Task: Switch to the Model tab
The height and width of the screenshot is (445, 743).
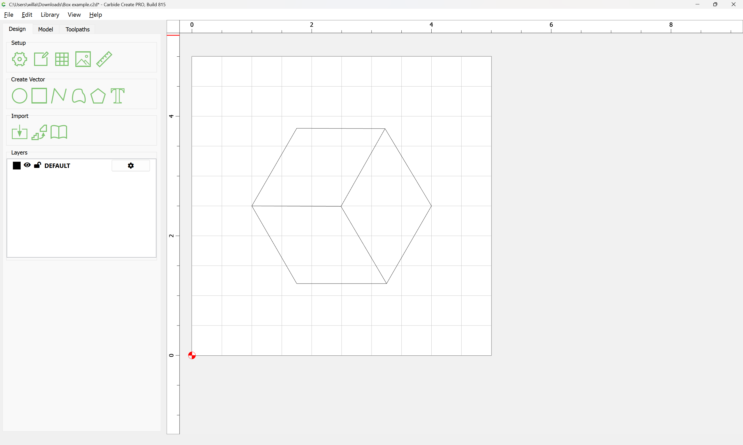Action: [x=46, y=29]
